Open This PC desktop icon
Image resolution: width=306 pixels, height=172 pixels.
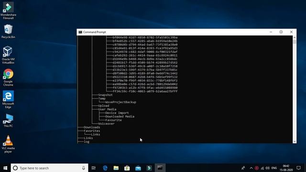click(8, 120)
